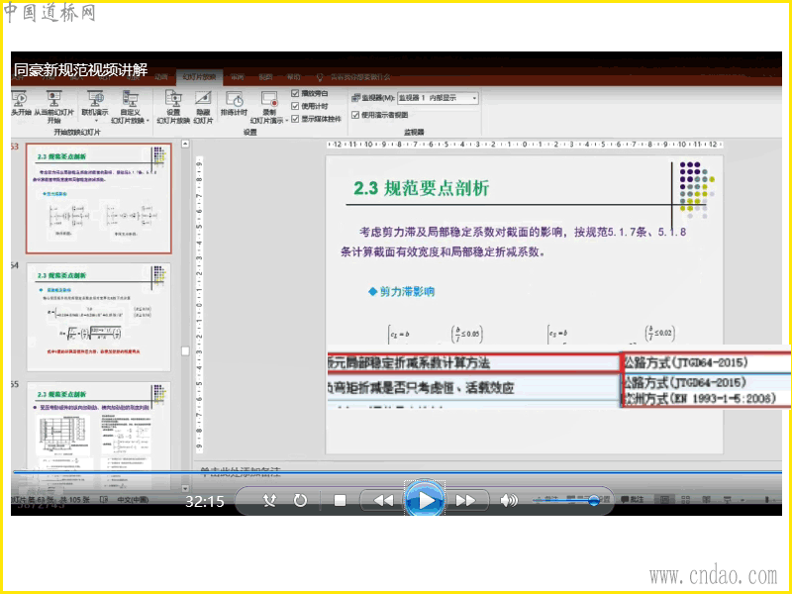Start slideshow from status bar icon

point(727,500)
